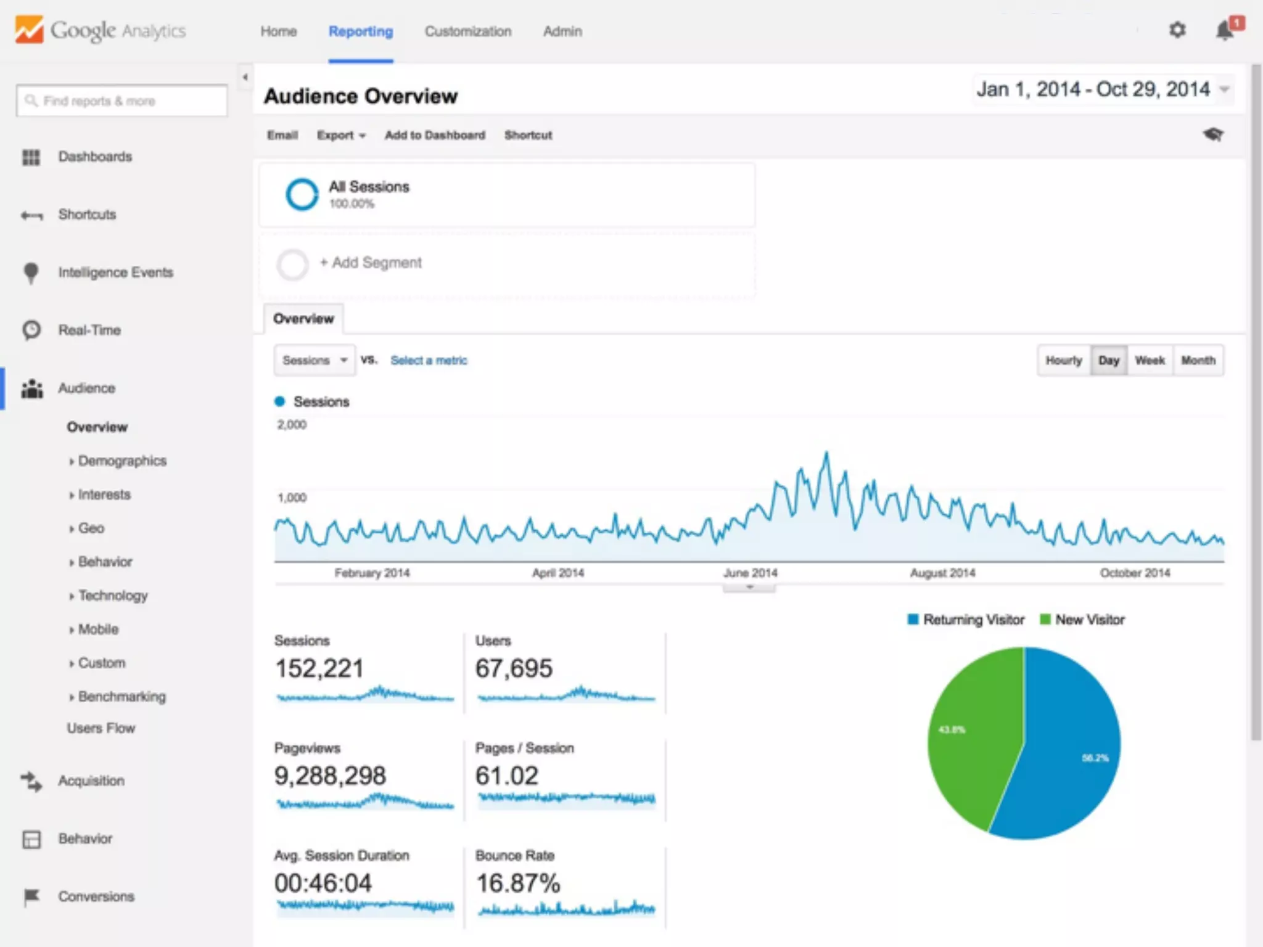Open the education graduation cap icon
The height and width of the screenshot is (947, 1263).
coord(1212,134)
